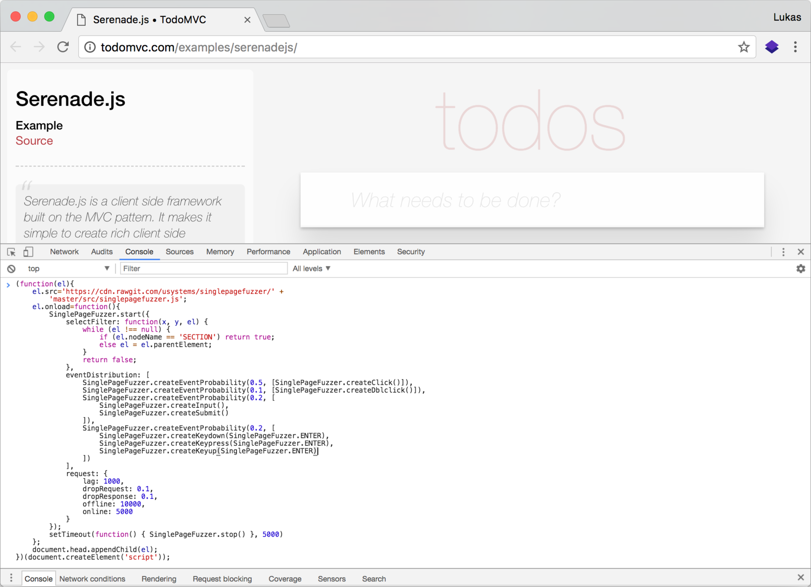View site information icon in address bar
The height and width of the screenshot is (587, 811).
point(90,47)
